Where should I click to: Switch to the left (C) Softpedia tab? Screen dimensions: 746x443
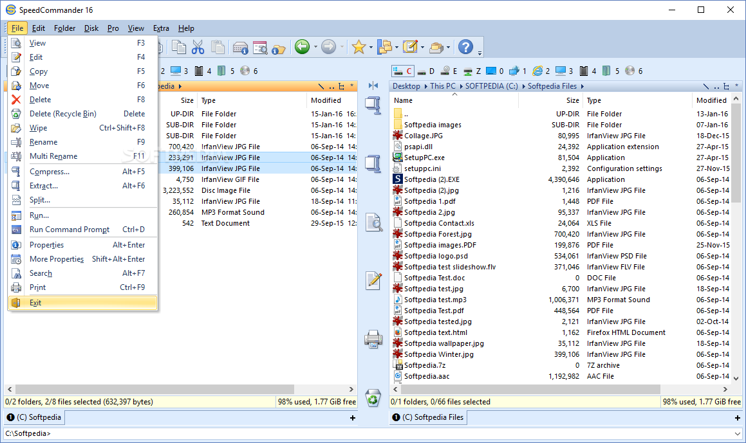35,417
